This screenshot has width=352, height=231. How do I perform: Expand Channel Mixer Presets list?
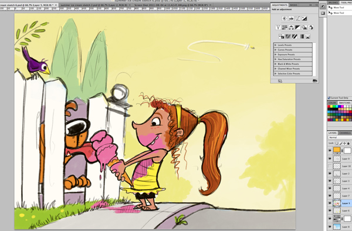[x=276, y=69]
